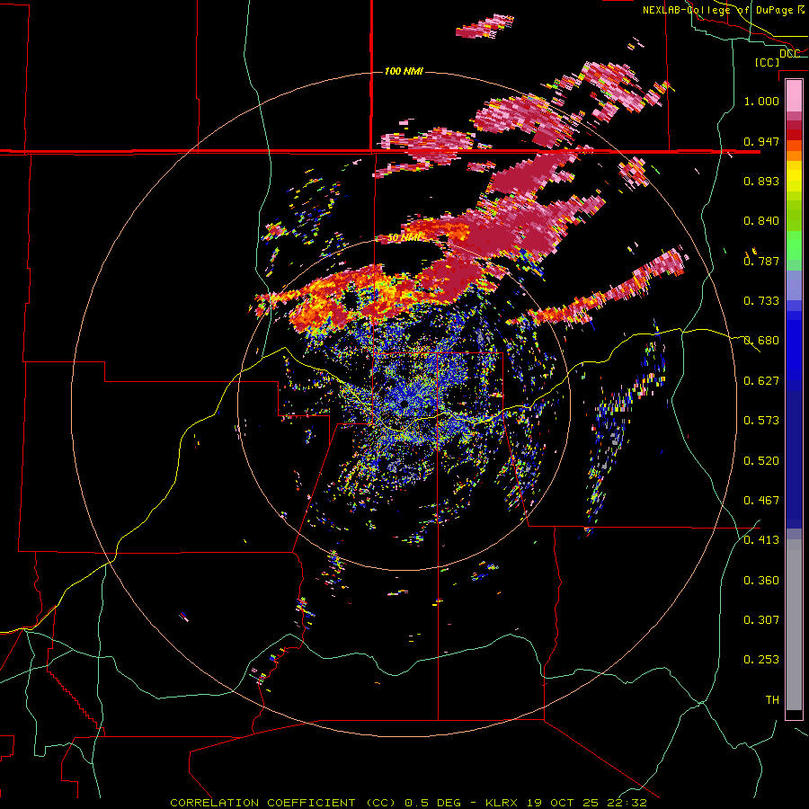Click the CORRELATION COEFFICIENT (CC) 0.5 DEG caption
The height and width of the screenshot is (809, 809).
point(315,803)
